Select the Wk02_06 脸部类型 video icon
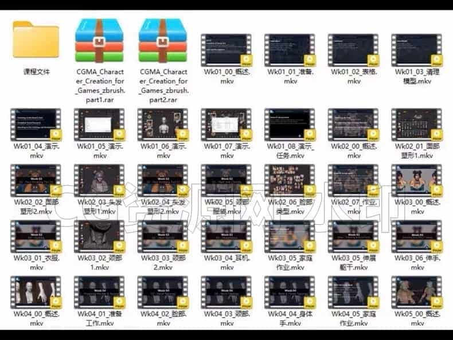The height and width of the screenshot is (340, 453). (290, 181)
